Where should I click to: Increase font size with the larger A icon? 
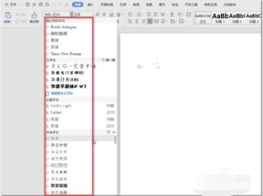click(97, 15)
